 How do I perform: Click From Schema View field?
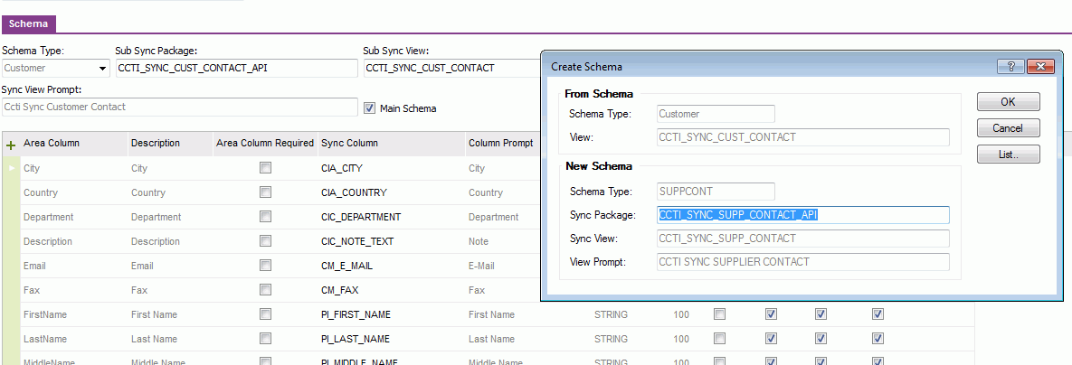803,137
